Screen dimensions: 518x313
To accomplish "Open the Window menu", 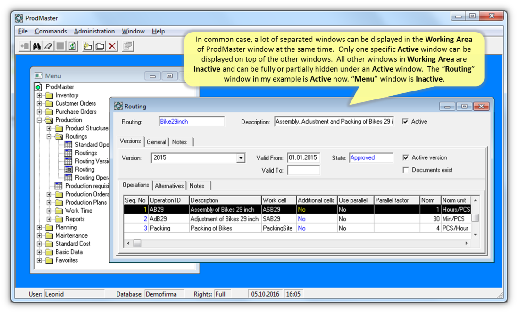I will click(x=133, y=31).
